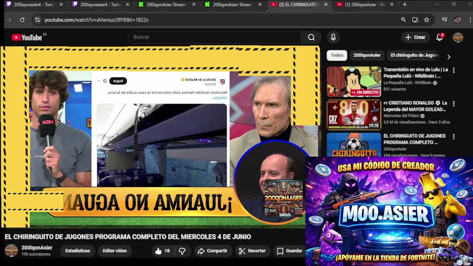Select the El chiringuito de Jugones chip

[x=414, y=55]
